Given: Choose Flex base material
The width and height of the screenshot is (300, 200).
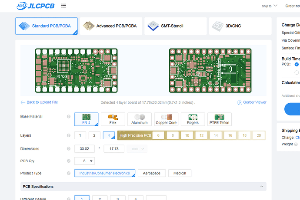Looking at the screenshot, I should pos(113,119).
